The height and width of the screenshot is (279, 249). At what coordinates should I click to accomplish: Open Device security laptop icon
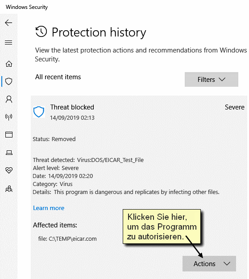pyautogui.click(x=9, y=153)
